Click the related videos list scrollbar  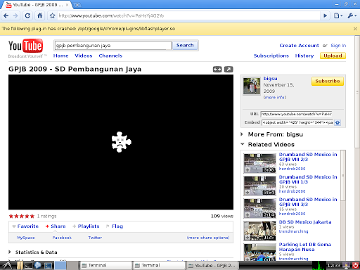(x=343, y=175)
